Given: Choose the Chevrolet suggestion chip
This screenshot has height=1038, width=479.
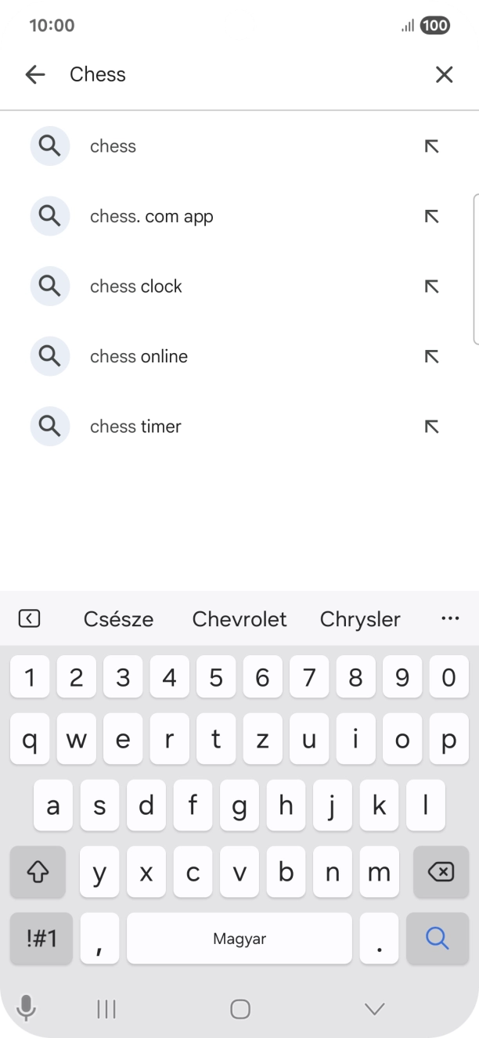Looking at the screenshot, I should click(x=239, y=618).
